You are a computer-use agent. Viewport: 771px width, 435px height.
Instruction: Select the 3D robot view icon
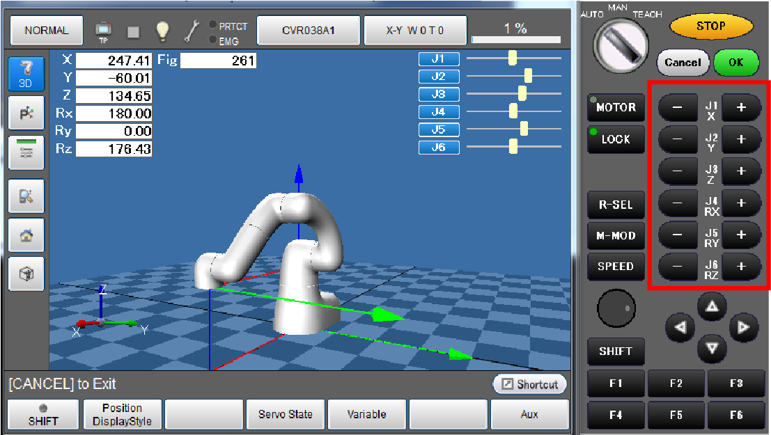pyautogui.click(x=26, y=74)
